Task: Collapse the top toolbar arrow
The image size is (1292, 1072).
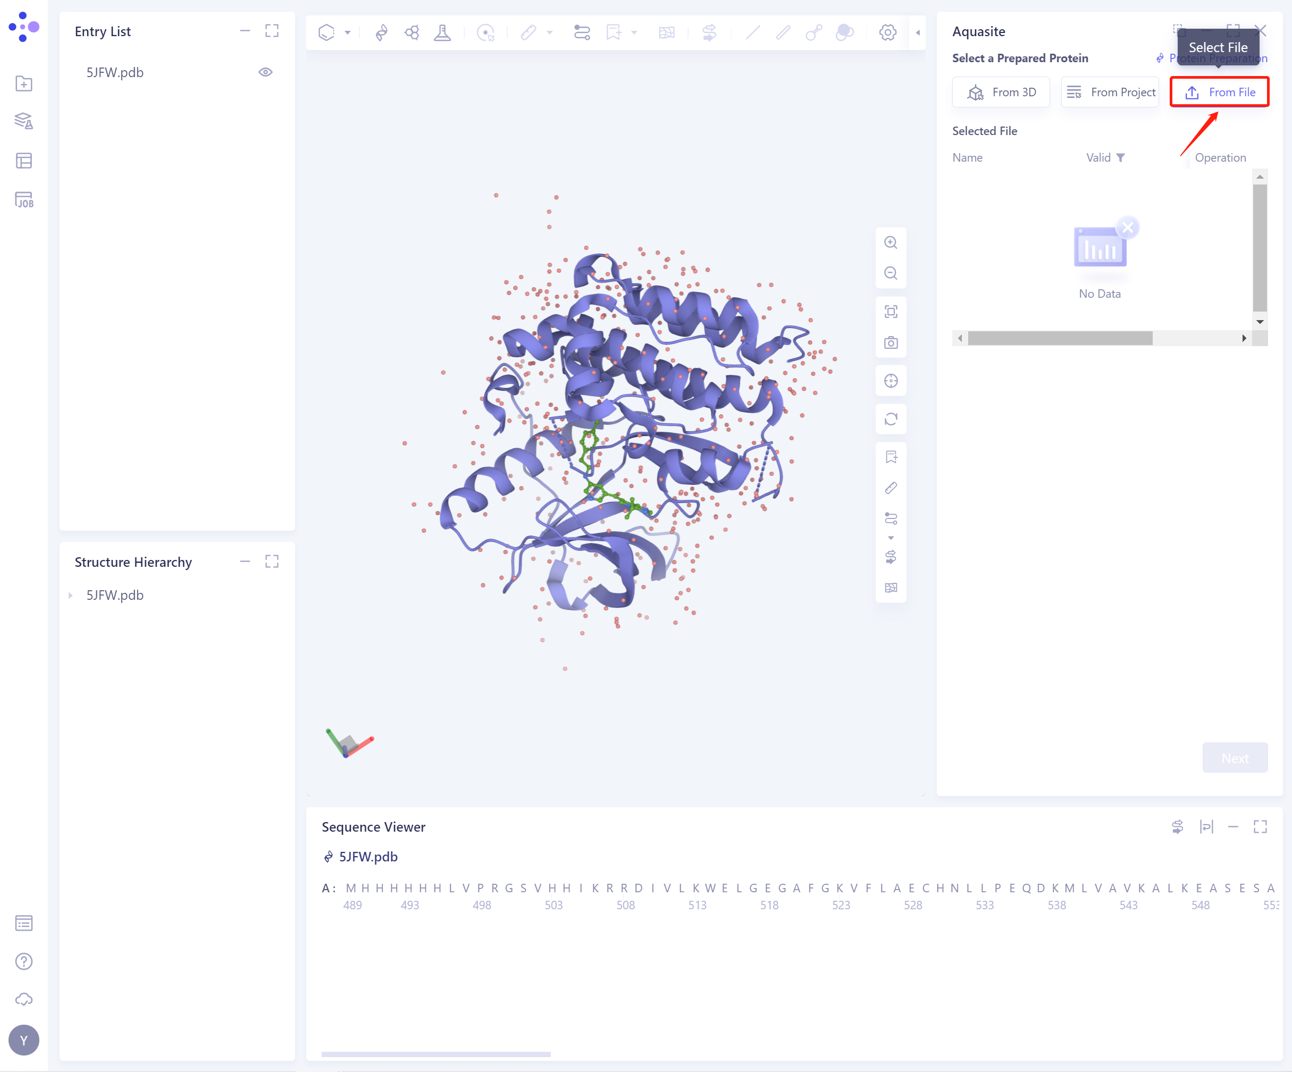Action: point(917,32)
